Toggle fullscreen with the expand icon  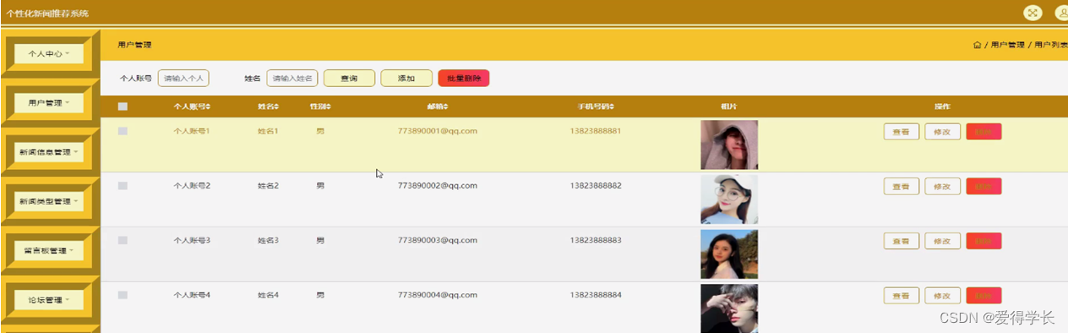(1032, 13)
